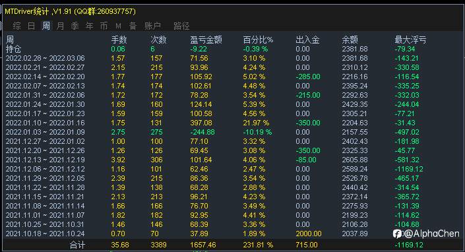Open the 年 yearly statistics tab

coord(89,26)
